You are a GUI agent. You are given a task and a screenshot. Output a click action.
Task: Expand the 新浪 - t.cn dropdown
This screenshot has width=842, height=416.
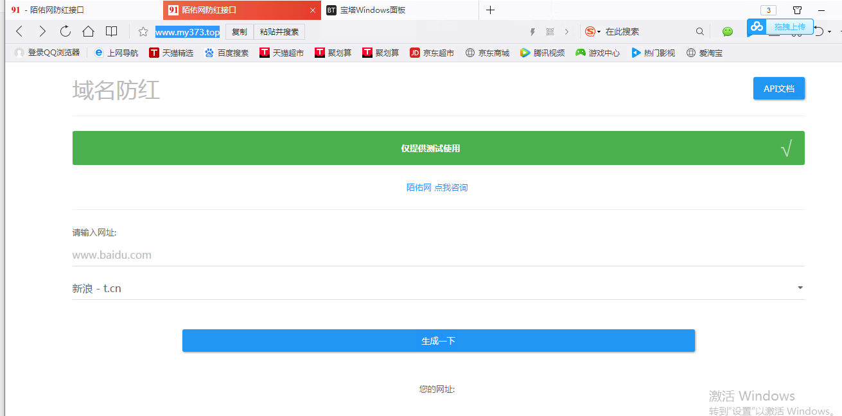point(800,288)
